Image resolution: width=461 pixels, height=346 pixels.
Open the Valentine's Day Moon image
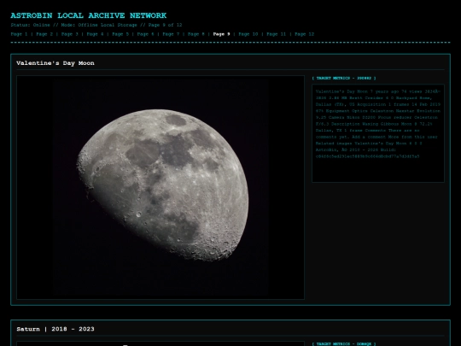160,187
